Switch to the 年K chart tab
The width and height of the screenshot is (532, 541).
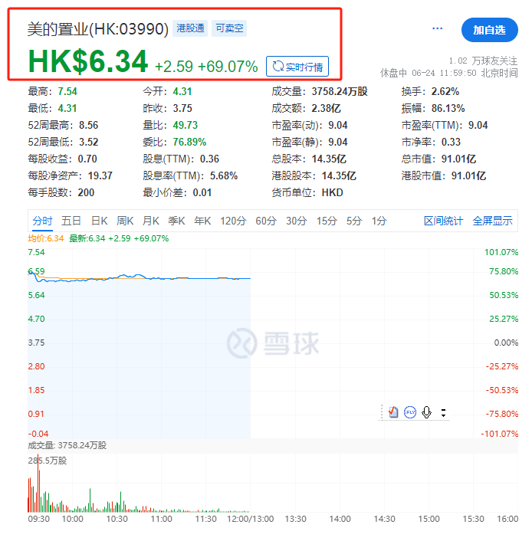pos(202,221)
